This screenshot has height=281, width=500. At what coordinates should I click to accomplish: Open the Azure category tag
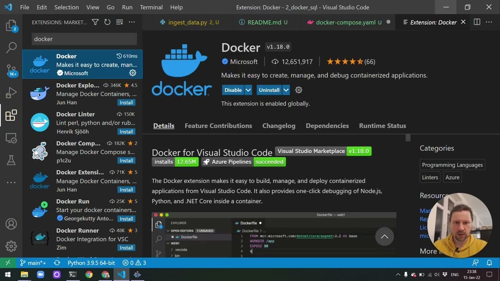click(x=452, y=177)
